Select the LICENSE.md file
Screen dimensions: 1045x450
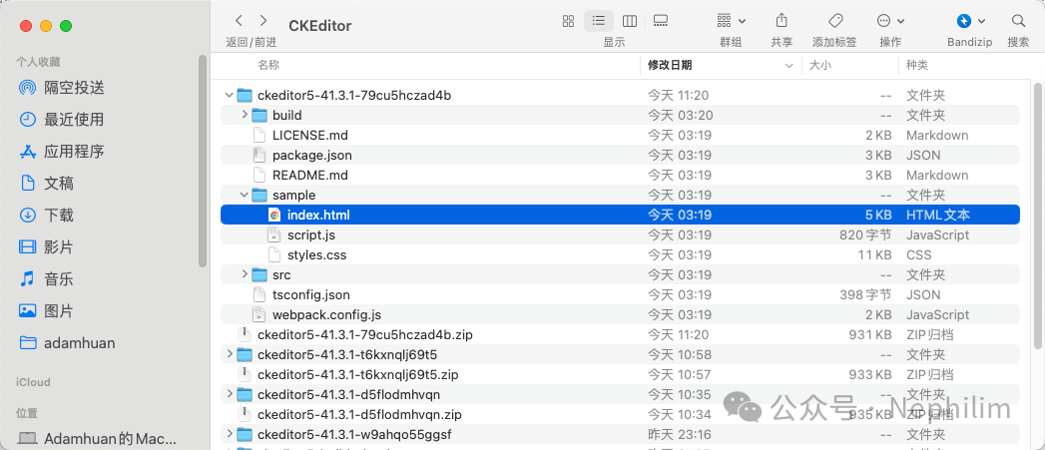click(x=309, y=136)
